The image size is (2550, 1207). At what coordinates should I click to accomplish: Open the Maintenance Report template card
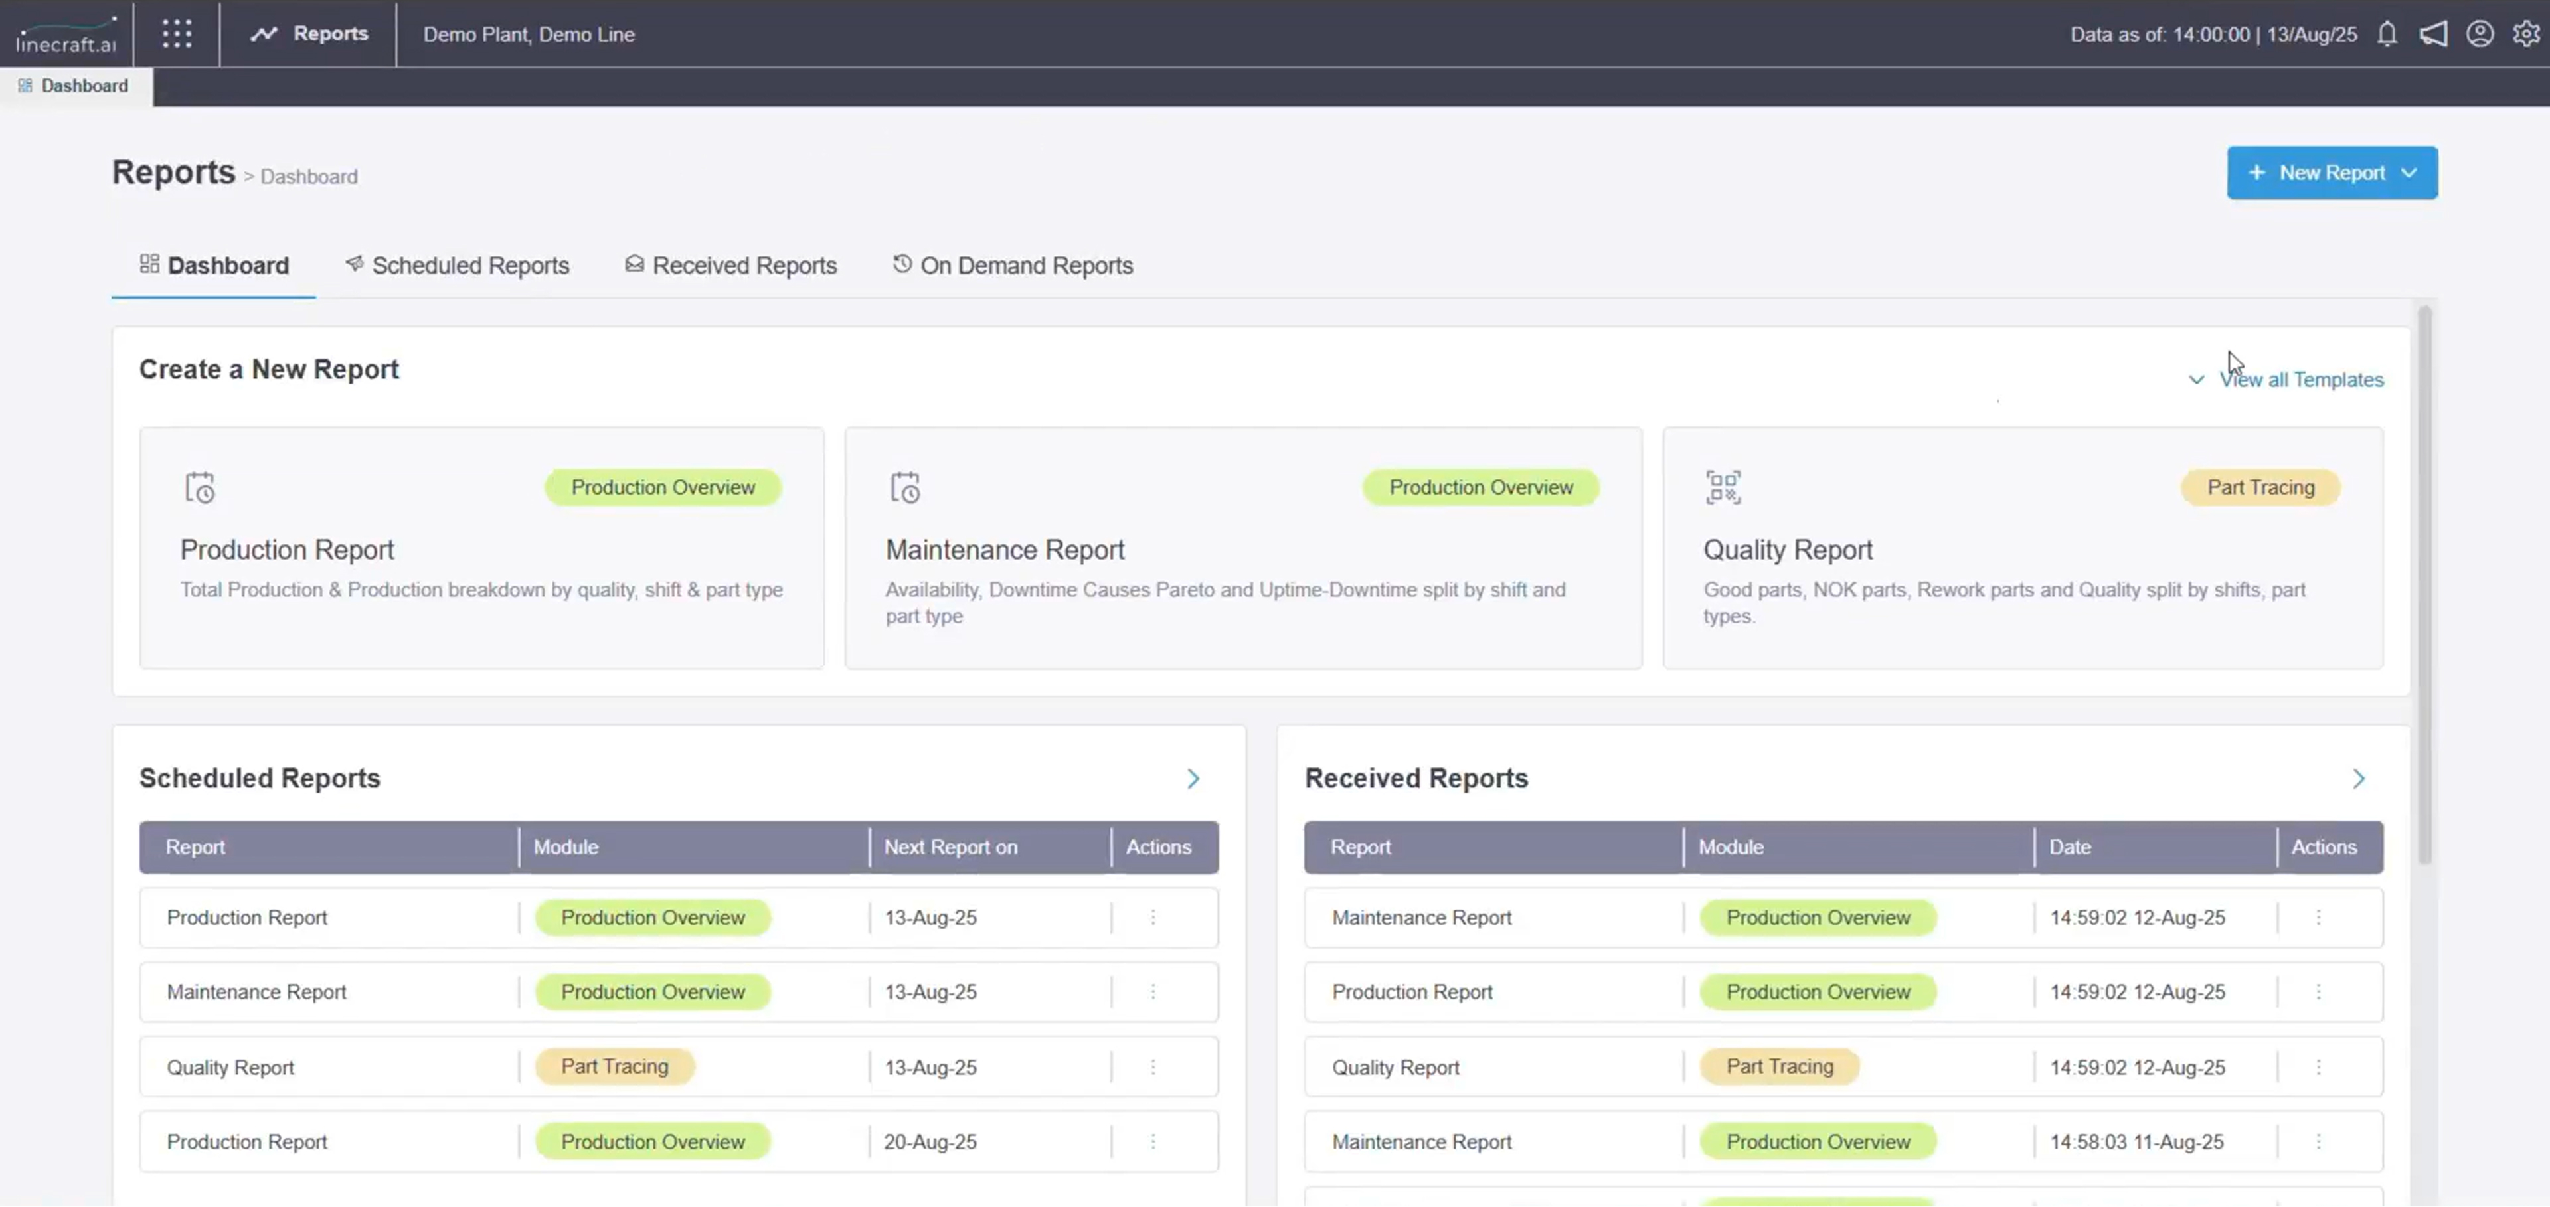tap(1243, 548)
